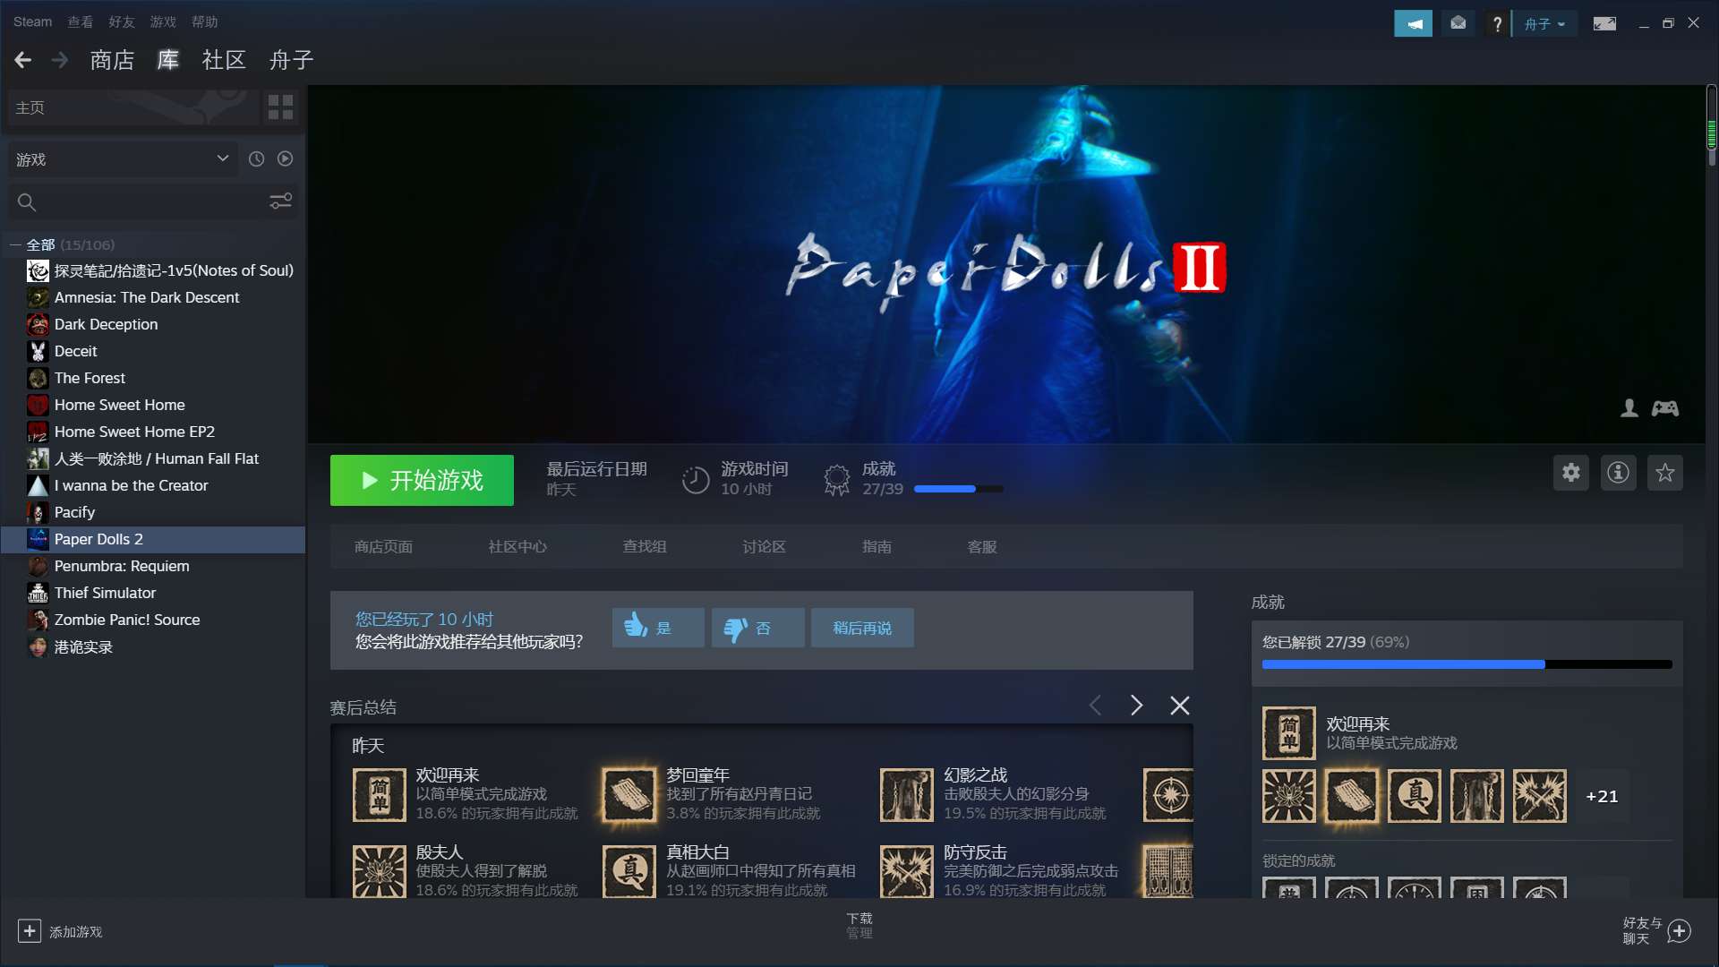Close the 赛后总结 section
1719x967 pixels.
(1180, 706)
